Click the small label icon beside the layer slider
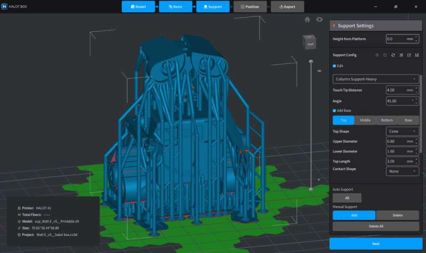The height and width of the screenshot is (253, 426). click(x=319, y=71)
